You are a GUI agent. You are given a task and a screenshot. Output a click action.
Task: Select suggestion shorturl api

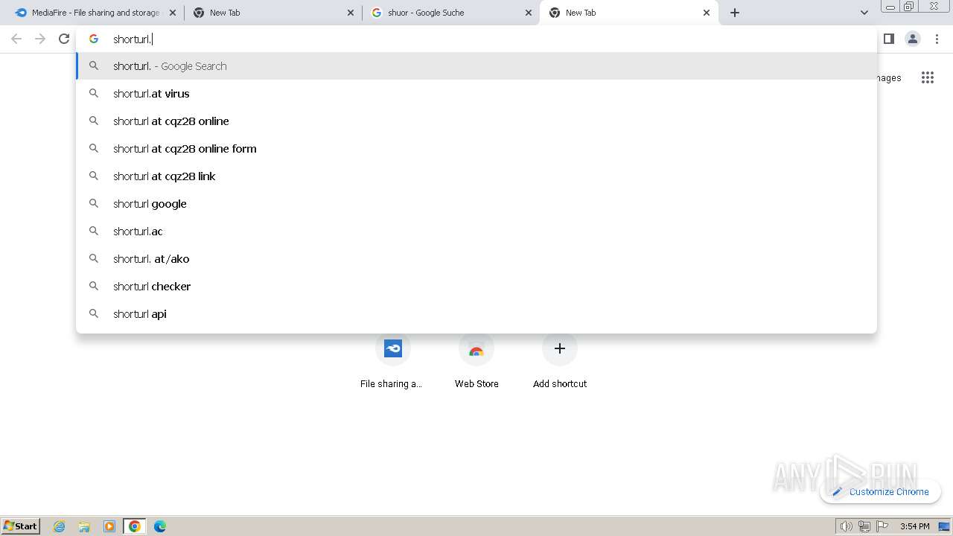(x=476, y=314)
